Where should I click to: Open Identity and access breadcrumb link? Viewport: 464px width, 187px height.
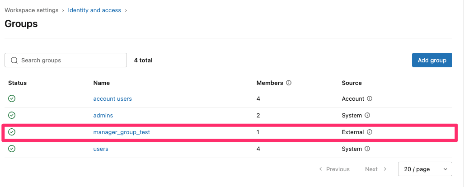coord(94,10)
